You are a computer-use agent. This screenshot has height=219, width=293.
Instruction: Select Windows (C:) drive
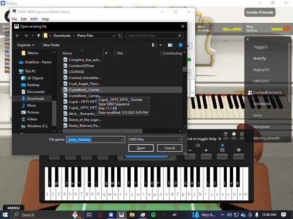click(35, 126)
